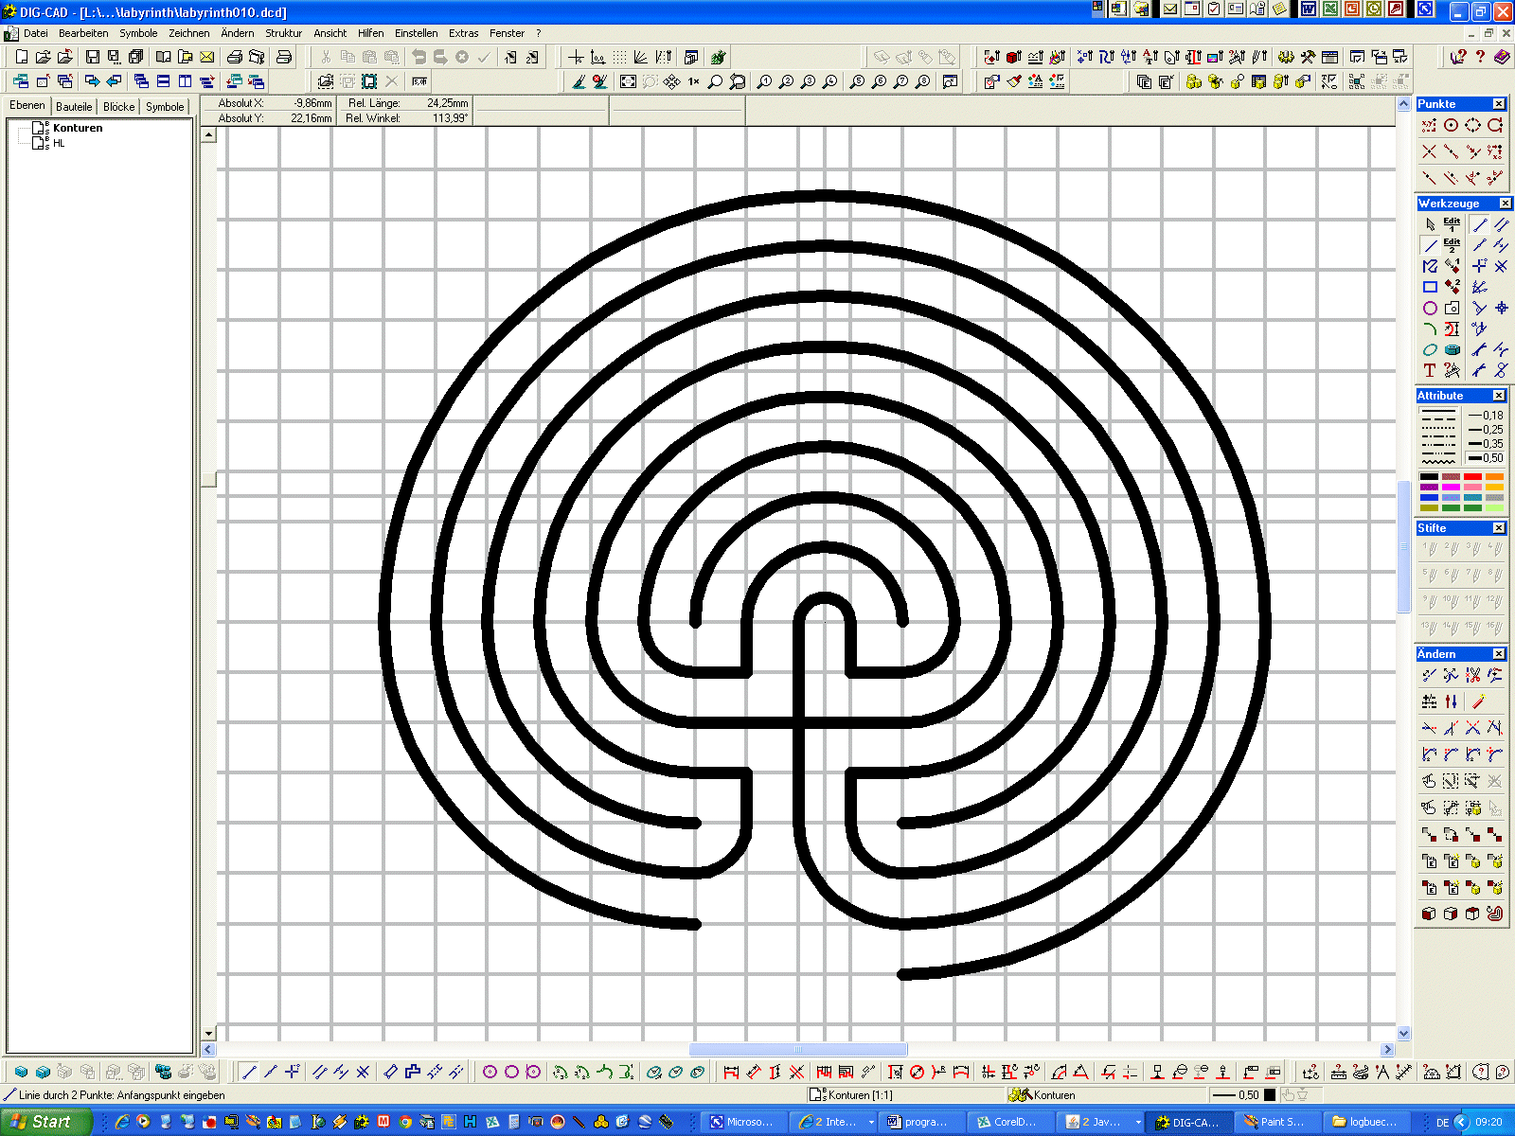This screenshot has height=1136, width=1515.
Task: Click the pen icon in Ändern panel
Action: pos(1478,701)
